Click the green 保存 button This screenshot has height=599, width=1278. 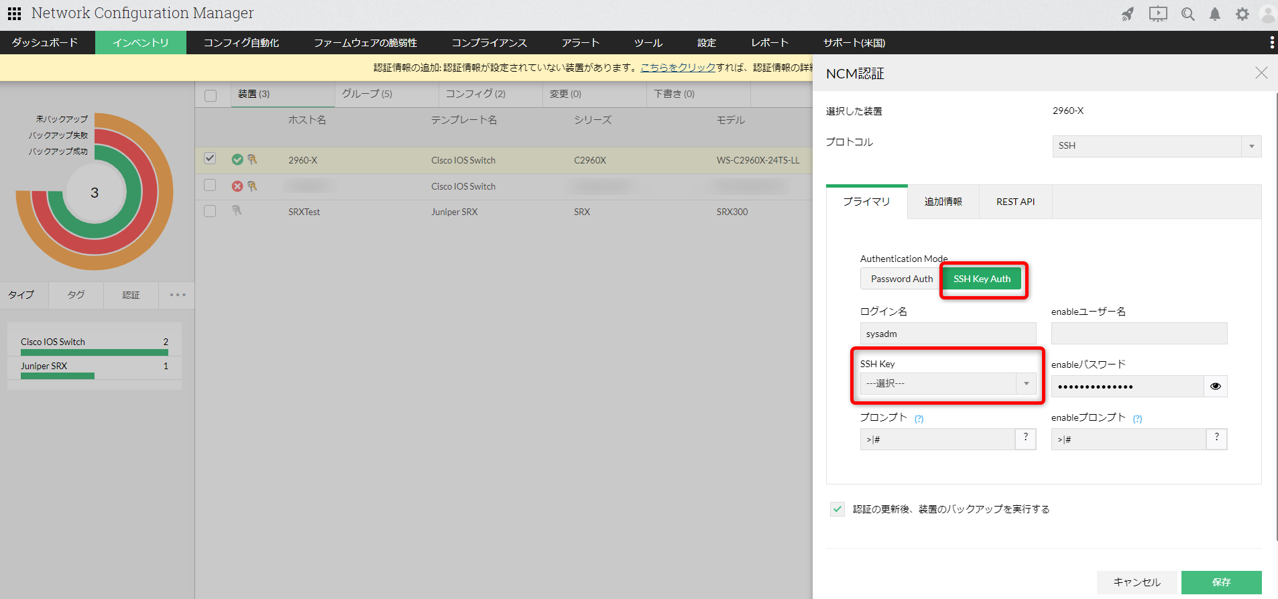click(x=1221, y=582)
